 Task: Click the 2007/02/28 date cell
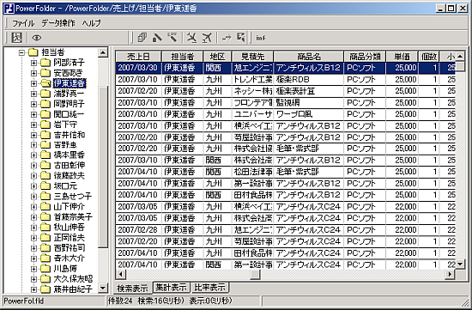click(x=138, y=229)
